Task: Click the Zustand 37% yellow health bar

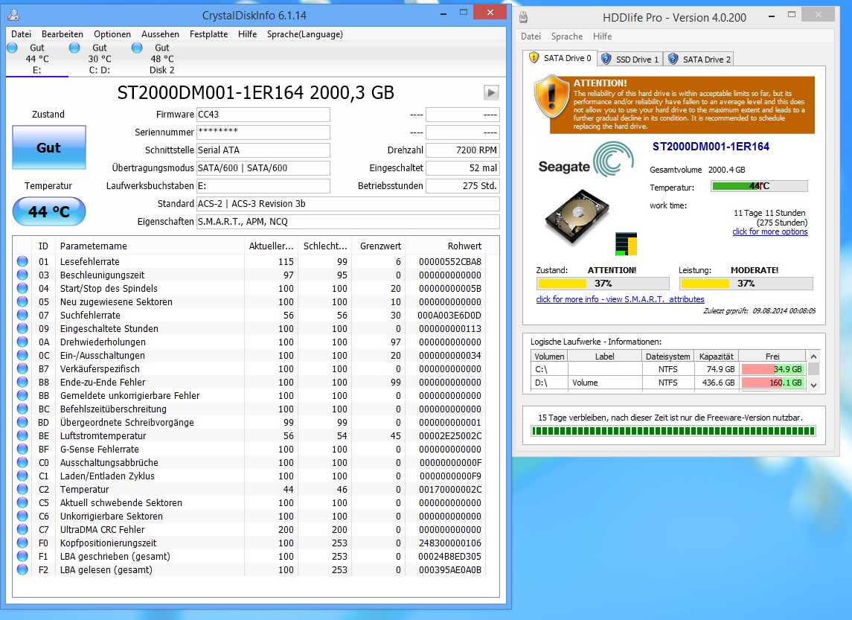Action: [x=603, y=283]
